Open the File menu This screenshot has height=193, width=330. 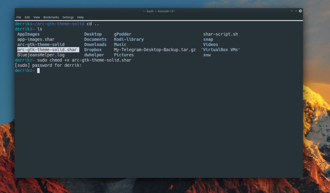(19, 17)
